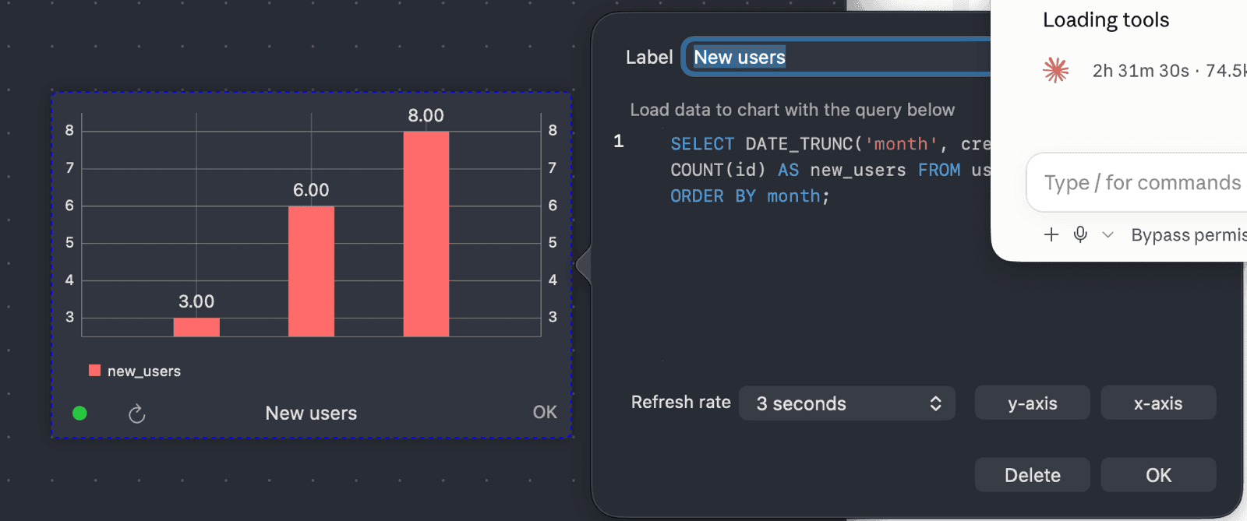
Task: Click the new_users legend label
Action: click(144, 371)
